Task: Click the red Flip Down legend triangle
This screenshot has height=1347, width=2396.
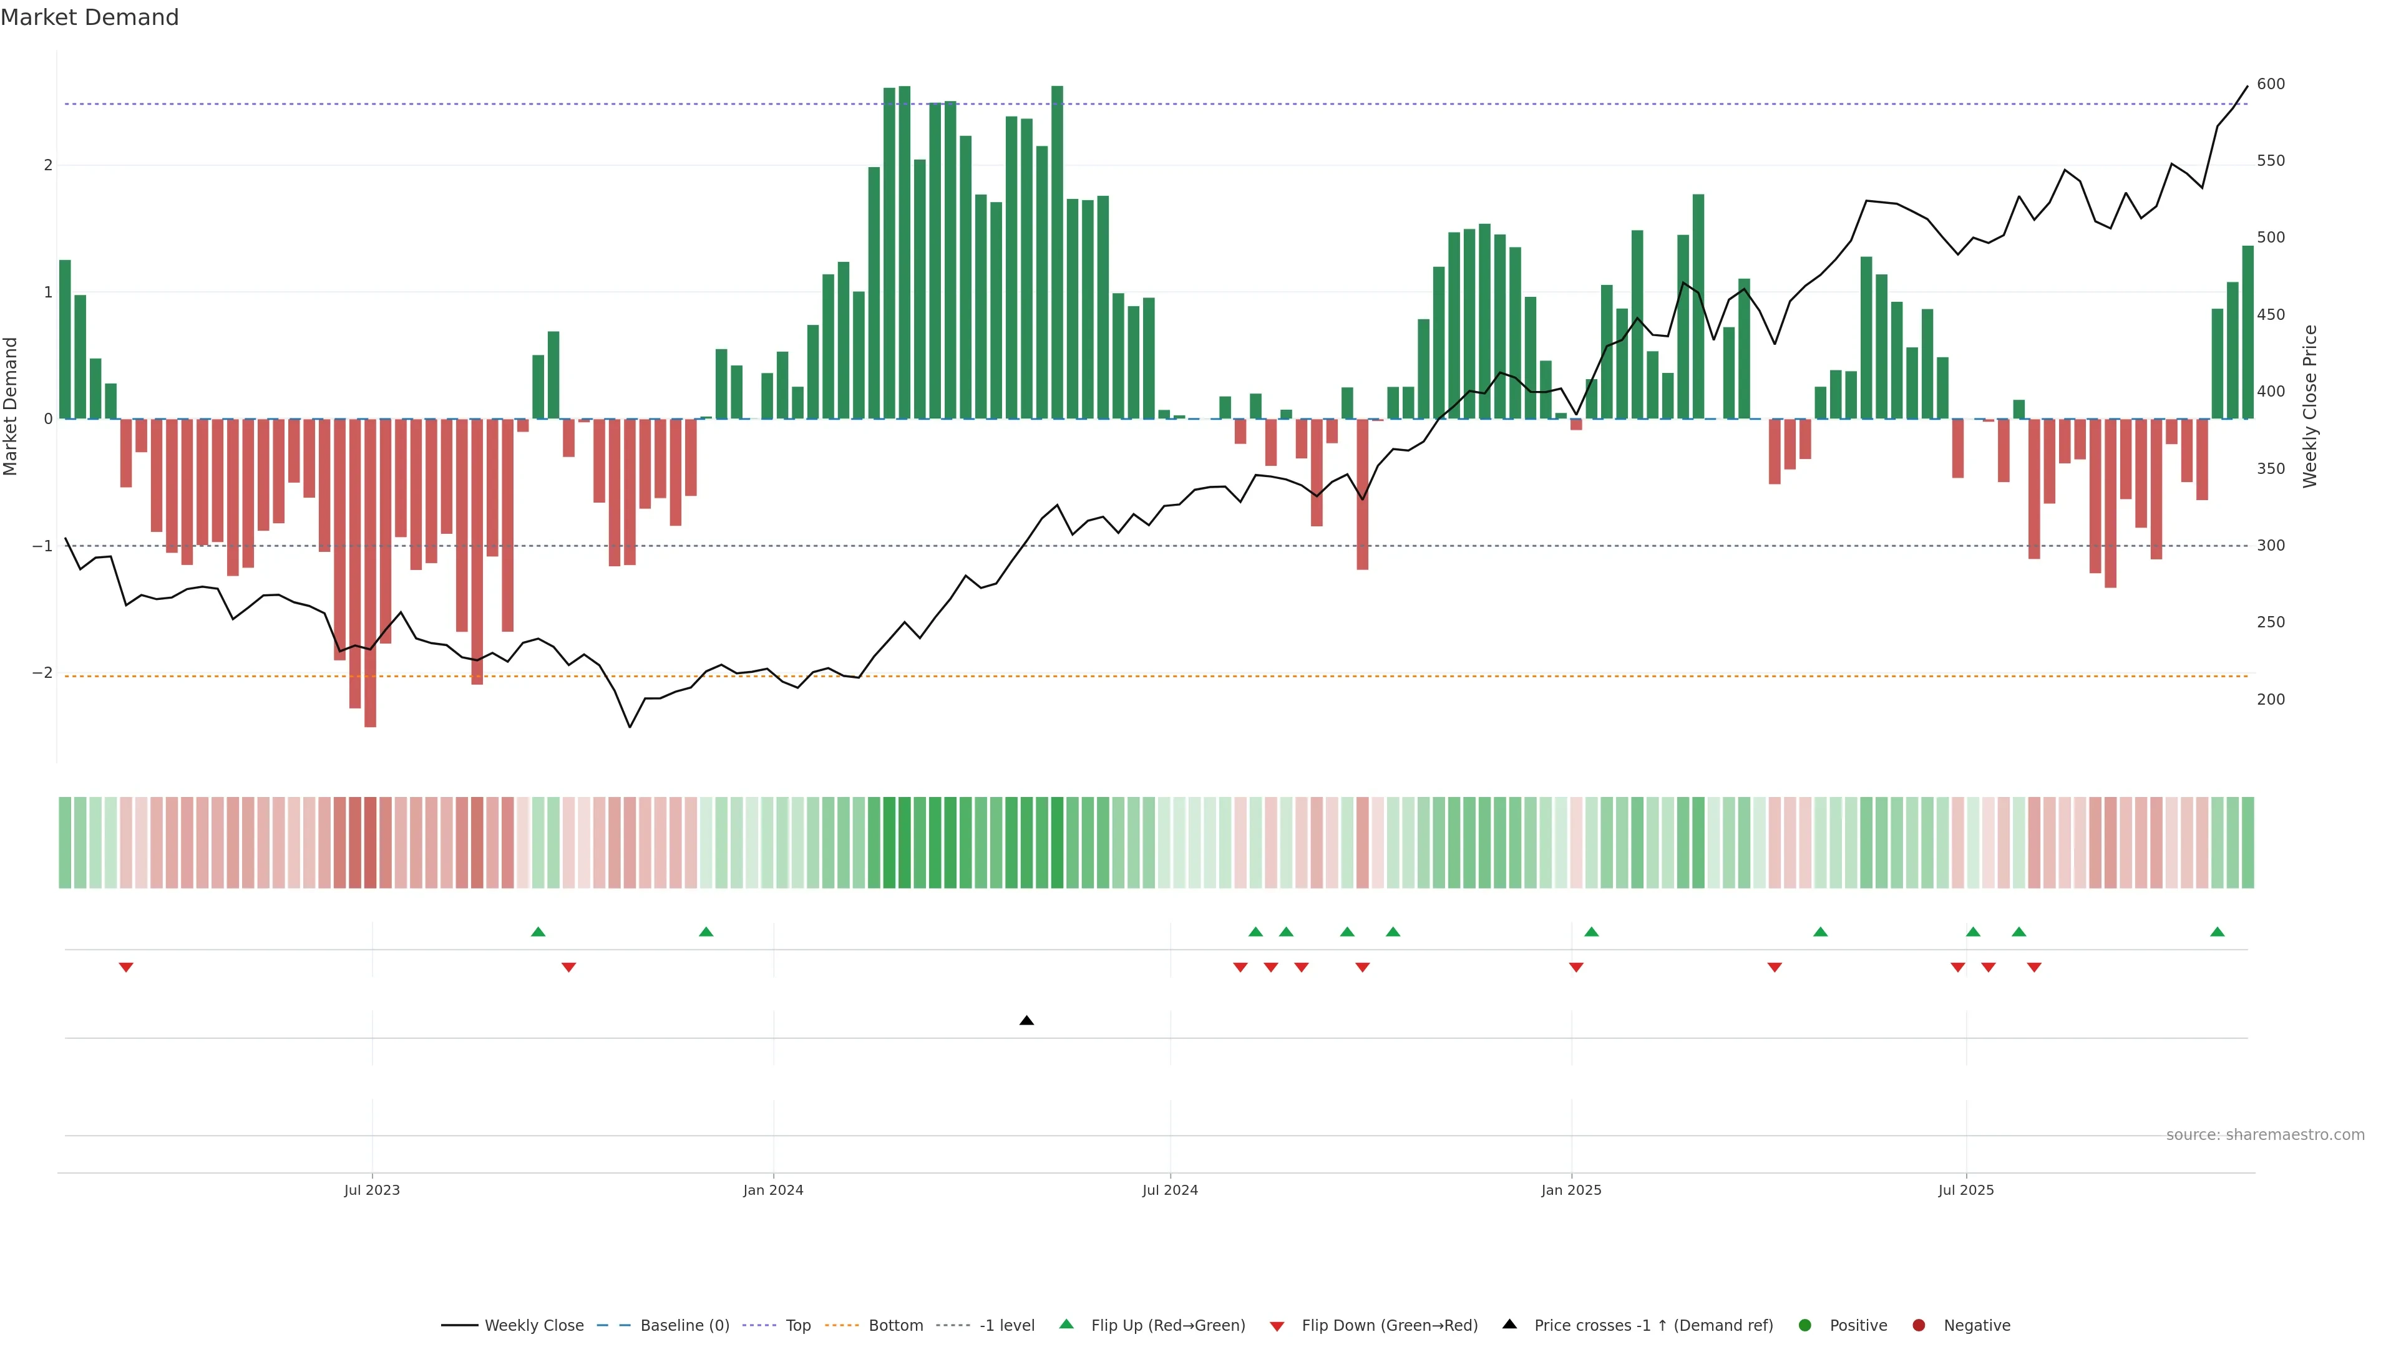Action: click(x=1276, y=1326)
